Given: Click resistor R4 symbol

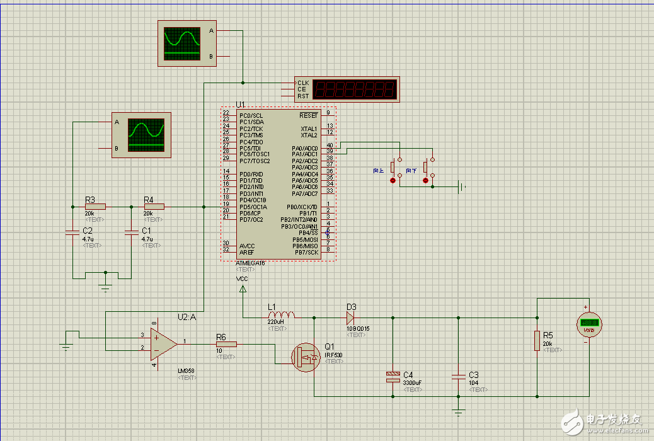Looking at the screenshot, I should coord(154,206).
